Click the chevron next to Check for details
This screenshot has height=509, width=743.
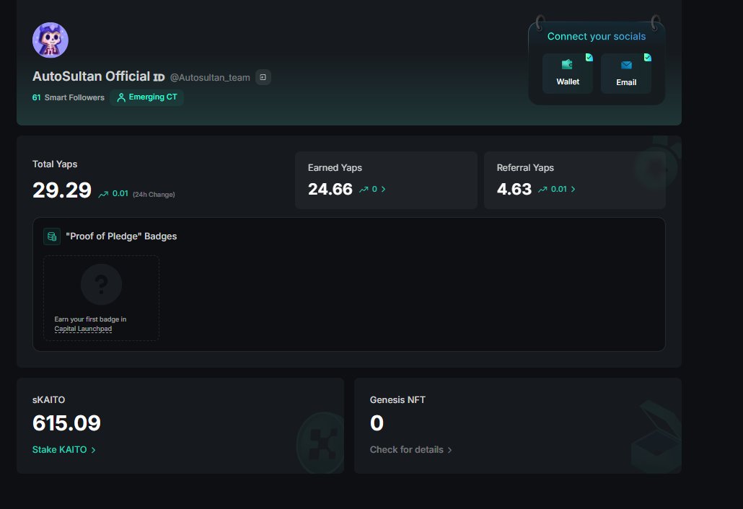tap(449, 451)
